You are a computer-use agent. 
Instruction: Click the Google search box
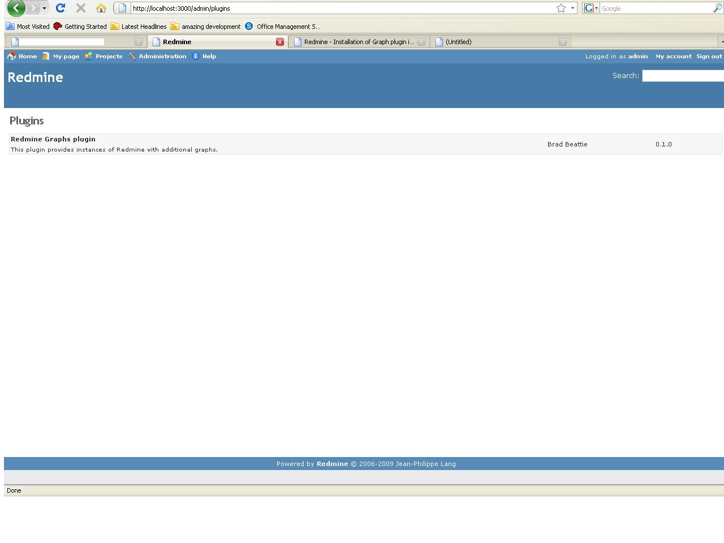655,8
